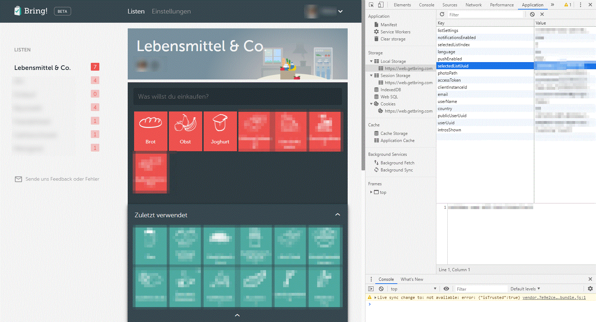Viewport: 596px width, 322px height.
Task: Open DevTools console settings gear
Action: [x=590, y=289]
